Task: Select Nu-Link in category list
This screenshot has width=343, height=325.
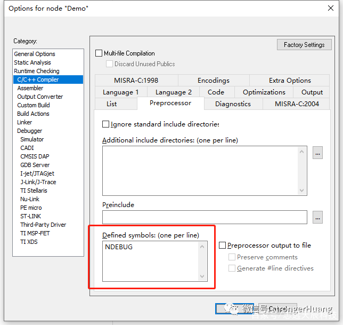Action: (48, 199)
